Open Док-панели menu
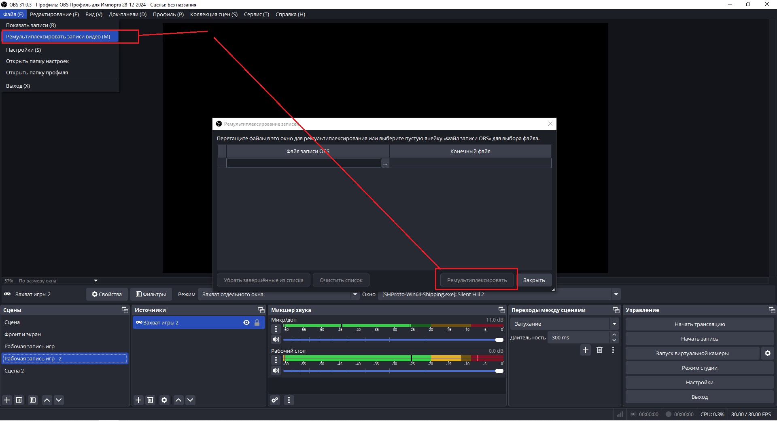 127,14
